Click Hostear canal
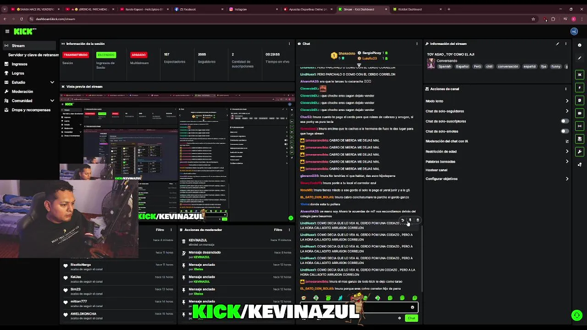587x330 pixels. pos(437,170)
